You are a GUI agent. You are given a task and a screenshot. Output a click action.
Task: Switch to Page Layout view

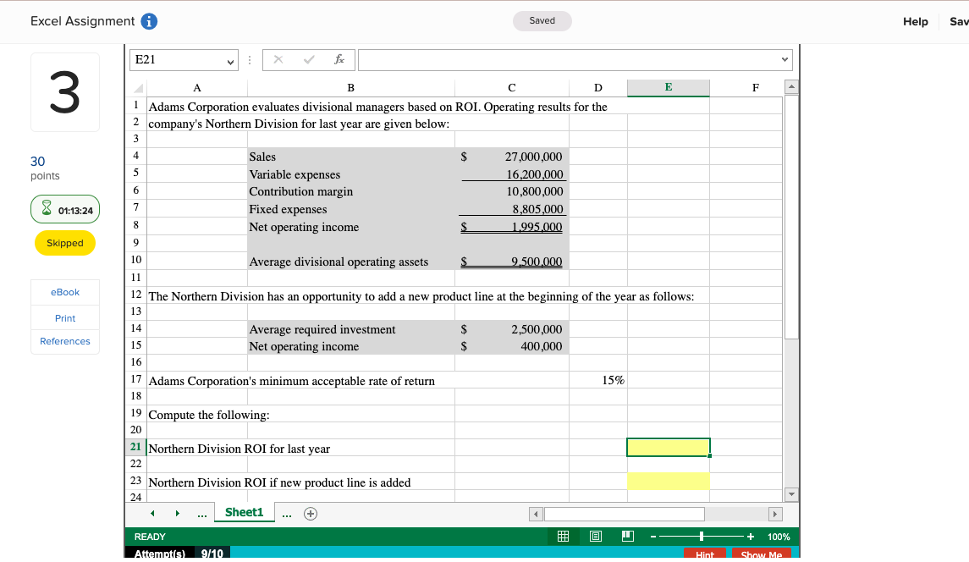click(x=596, y=536)
